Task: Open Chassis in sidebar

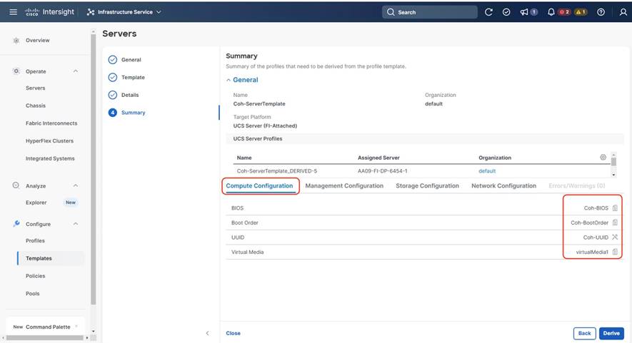Action: [36, 106]
